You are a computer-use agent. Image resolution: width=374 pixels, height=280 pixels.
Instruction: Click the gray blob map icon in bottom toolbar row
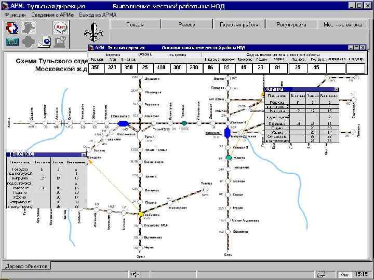tap(29, 42)
